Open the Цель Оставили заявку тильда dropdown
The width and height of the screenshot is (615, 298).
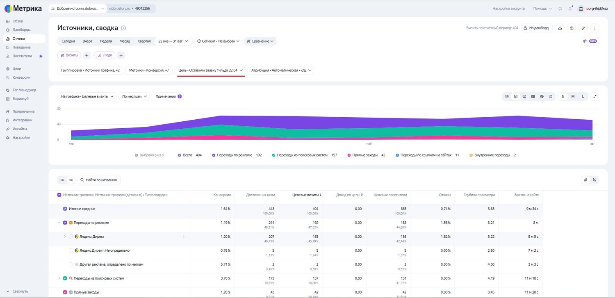[210, 70]
